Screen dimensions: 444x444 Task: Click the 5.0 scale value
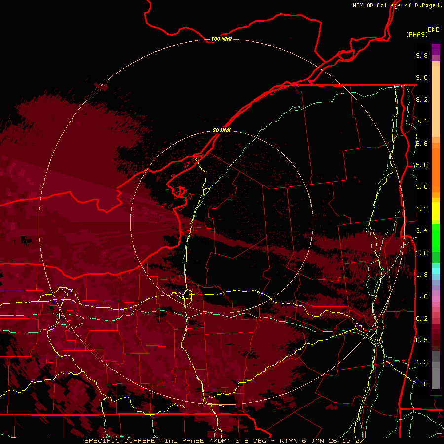(422, 187)
